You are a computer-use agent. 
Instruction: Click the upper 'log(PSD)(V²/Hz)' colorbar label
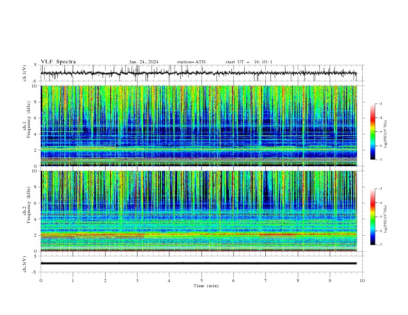385,134
